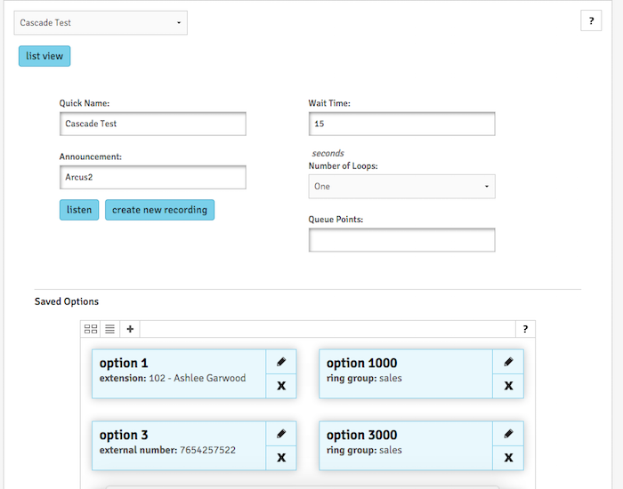Click create new recording button
The image size is (623, 489).
[x=159, y=210]
